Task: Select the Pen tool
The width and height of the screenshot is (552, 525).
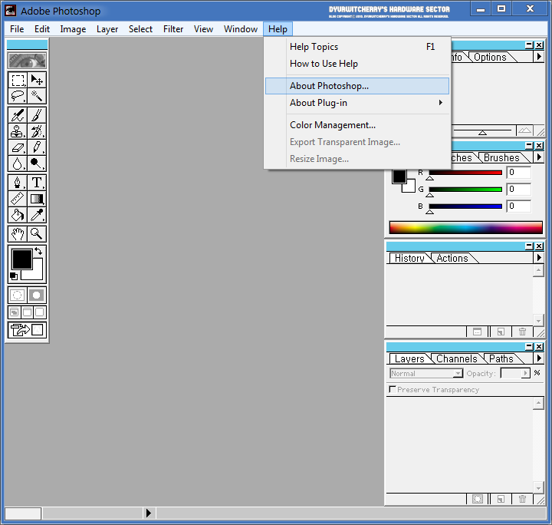Action: [18, 183]
